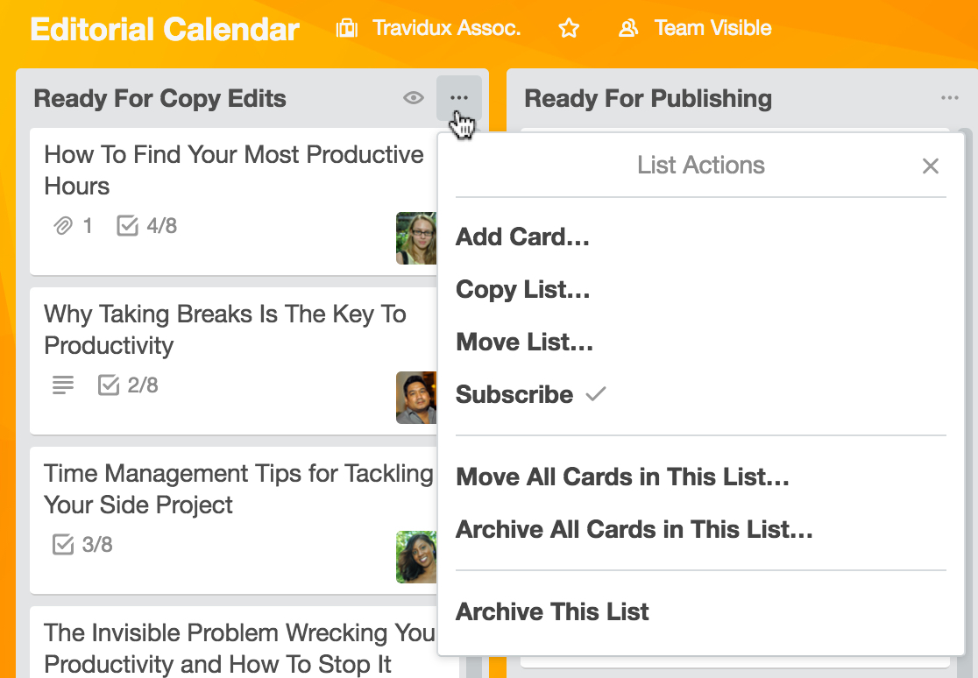
Task: Open Ready For Publishing list menu
Action: click(950, 98)
